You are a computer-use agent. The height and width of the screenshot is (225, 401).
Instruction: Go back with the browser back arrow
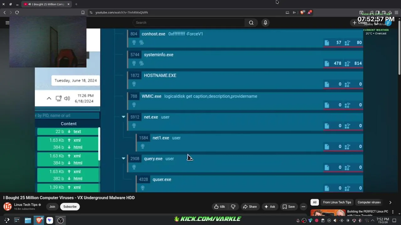(5, 12)
